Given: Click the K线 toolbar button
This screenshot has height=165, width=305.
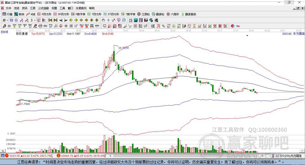Looking at the screenshot, I should tap(31, 14).
